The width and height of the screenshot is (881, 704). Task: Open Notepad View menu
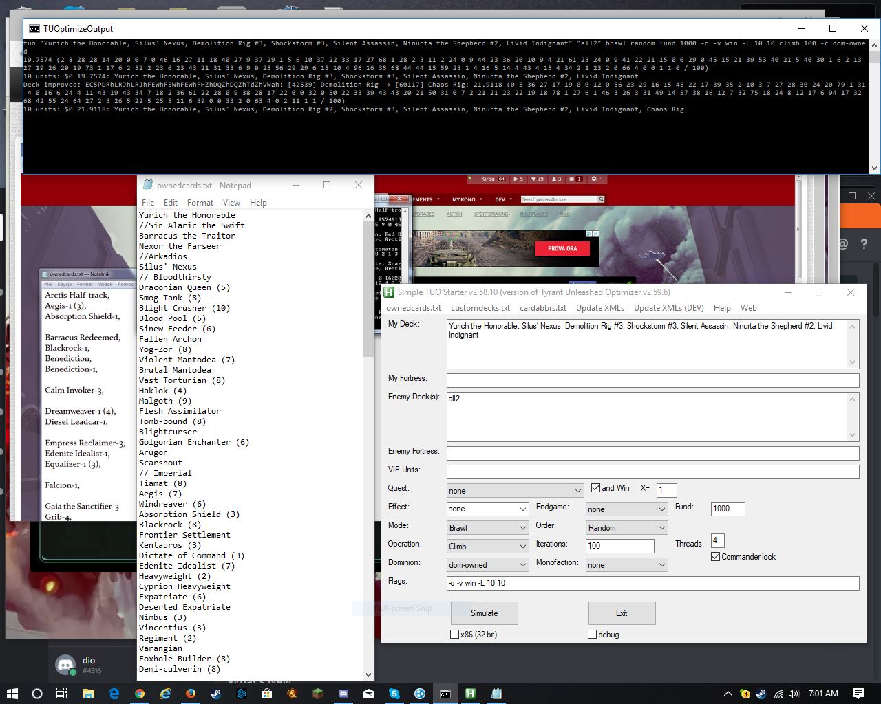click(x=232, y=203)
